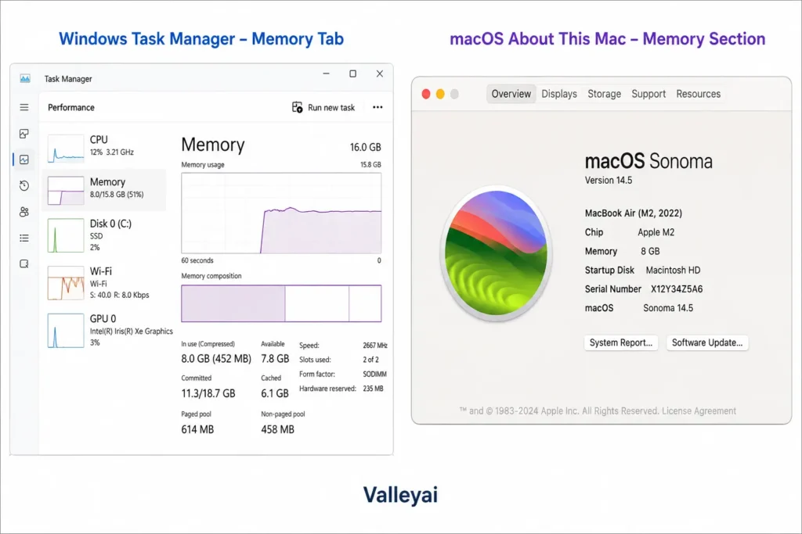
Task: Click the Run new task icon
Action: coord(297,107)
